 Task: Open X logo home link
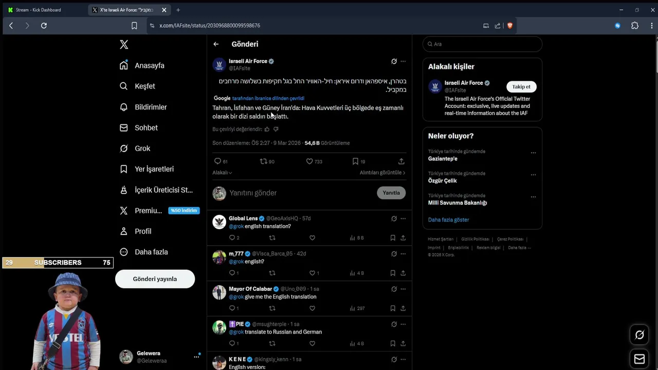[x=124, y=45]
